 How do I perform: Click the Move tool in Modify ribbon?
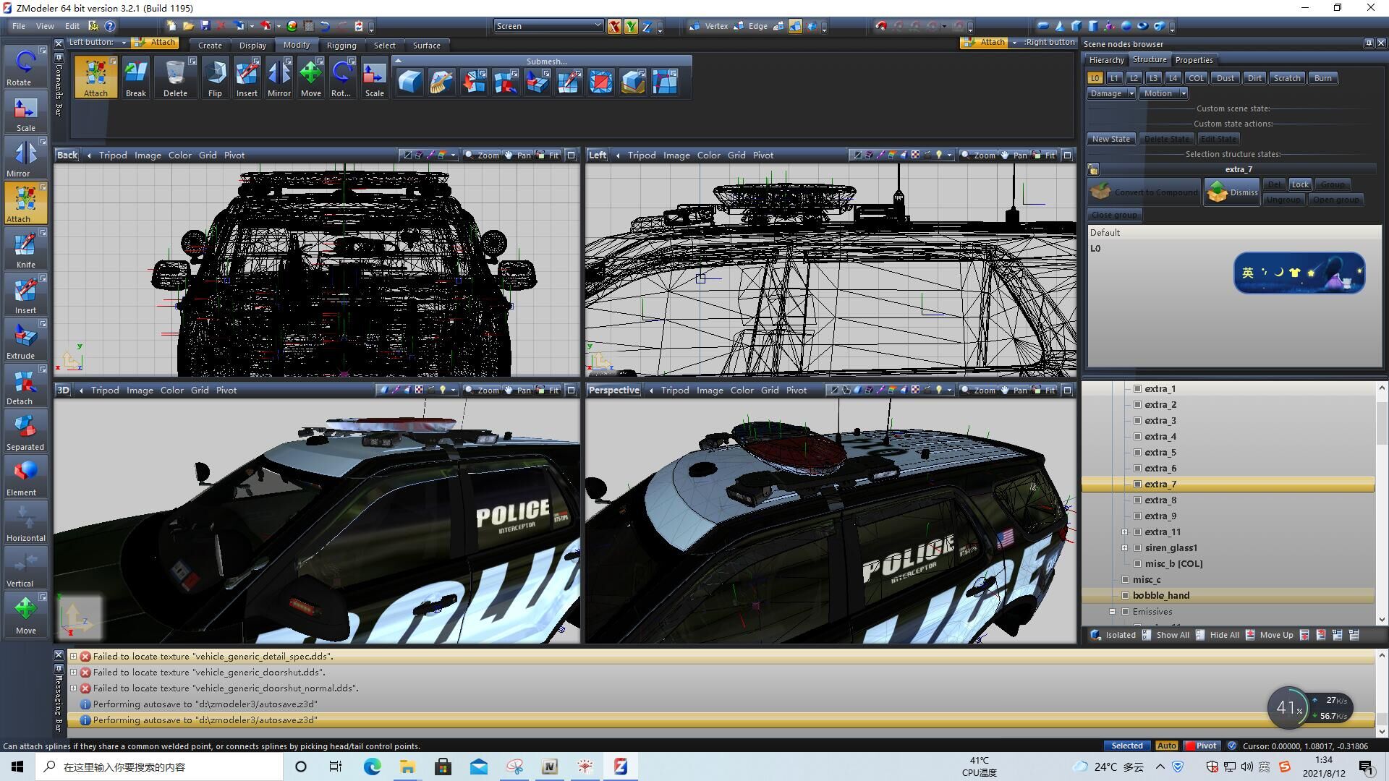pos(311,78)
